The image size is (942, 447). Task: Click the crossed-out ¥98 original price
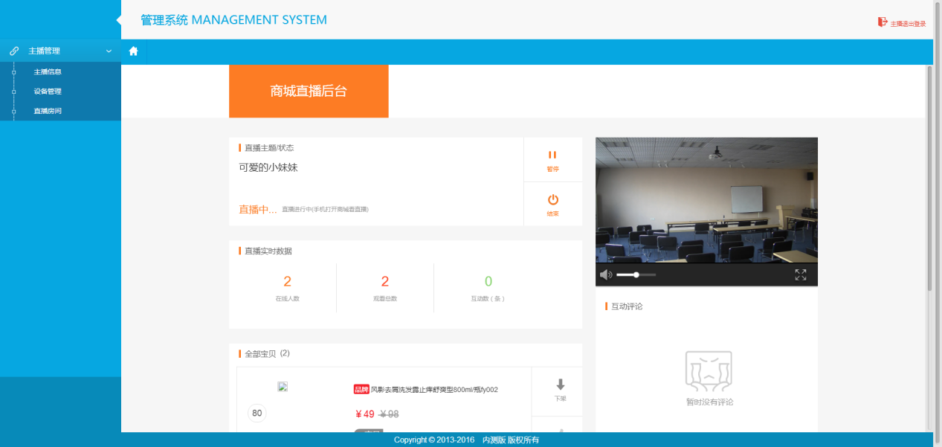point(389,414)
